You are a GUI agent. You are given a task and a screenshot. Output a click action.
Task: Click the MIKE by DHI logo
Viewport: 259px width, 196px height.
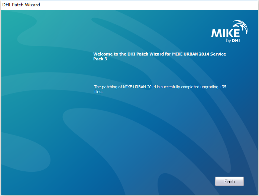229,31
